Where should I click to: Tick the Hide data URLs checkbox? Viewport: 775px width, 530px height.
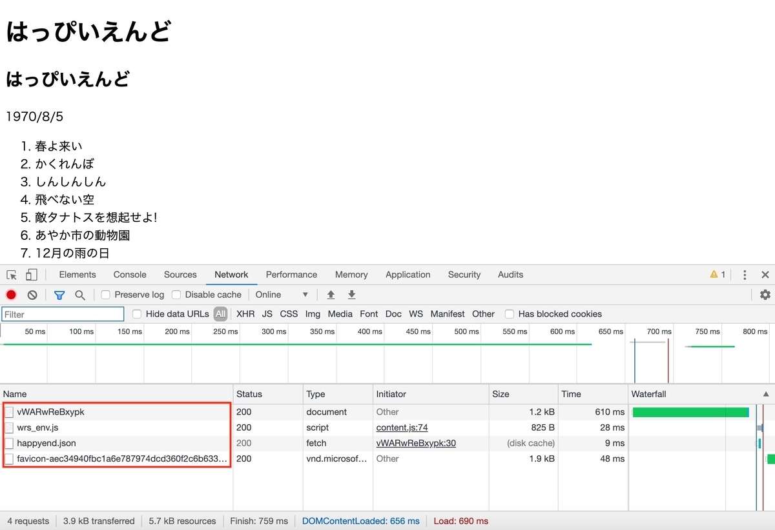137,314
